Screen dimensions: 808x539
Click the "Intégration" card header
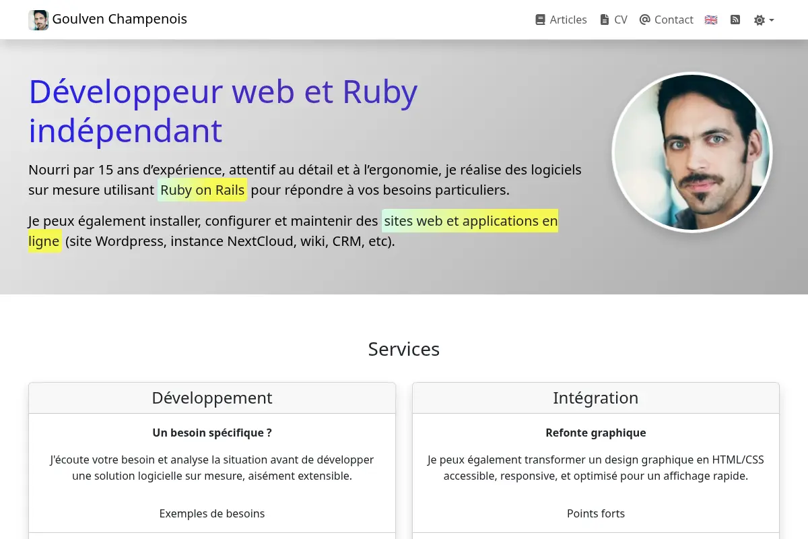[x=596, y=398]
